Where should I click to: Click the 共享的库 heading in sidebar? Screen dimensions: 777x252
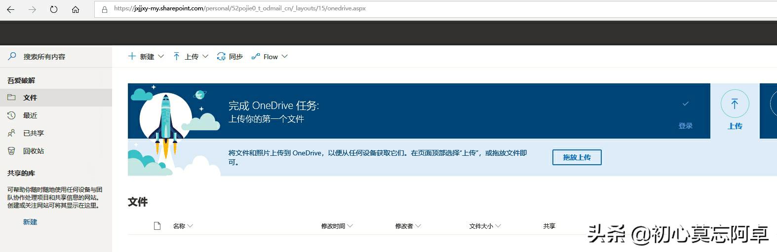click(21, 173)
